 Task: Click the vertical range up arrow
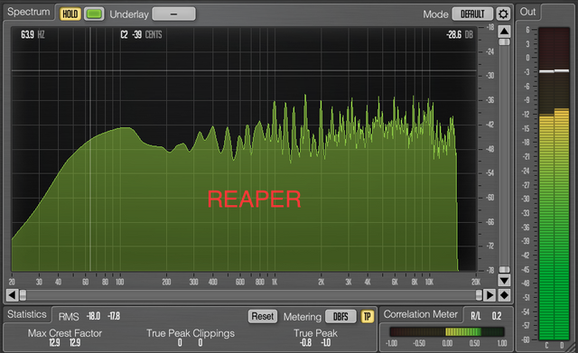504,32
